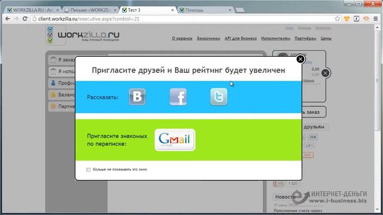Open the Я заказчик sidebar item
Screen dimensions: 383x215
pos(62,60)
